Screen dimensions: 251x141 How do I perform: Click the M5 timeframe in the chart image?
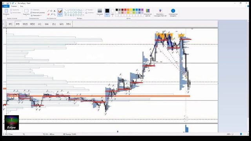coord(18,24)
